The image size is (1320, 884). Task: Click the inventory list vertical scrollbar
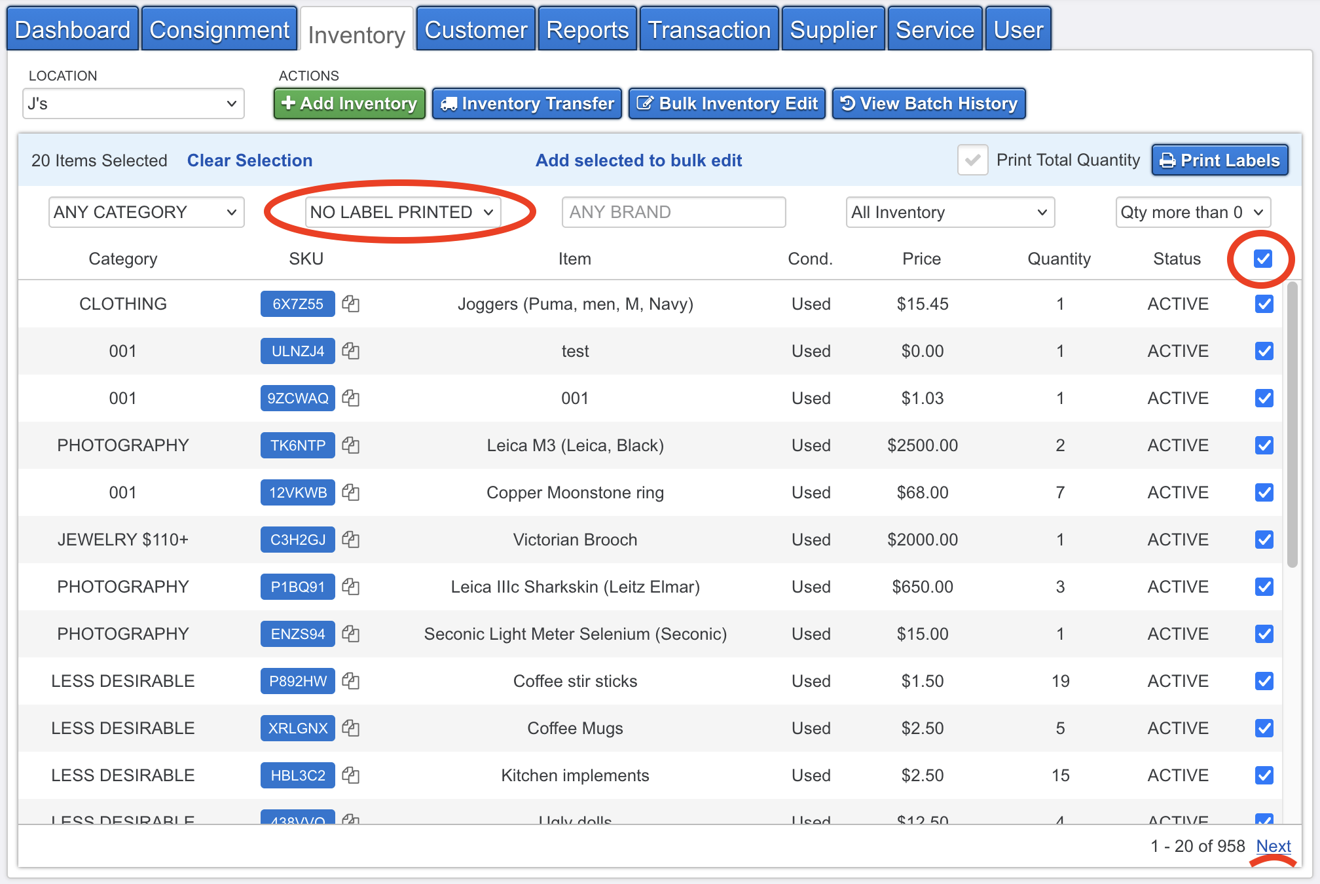[1292, 426]
